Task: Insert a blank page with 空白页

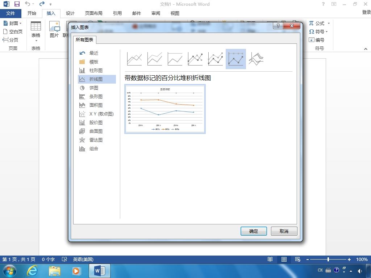Action: pyautogui.click(x=13, y=31)
